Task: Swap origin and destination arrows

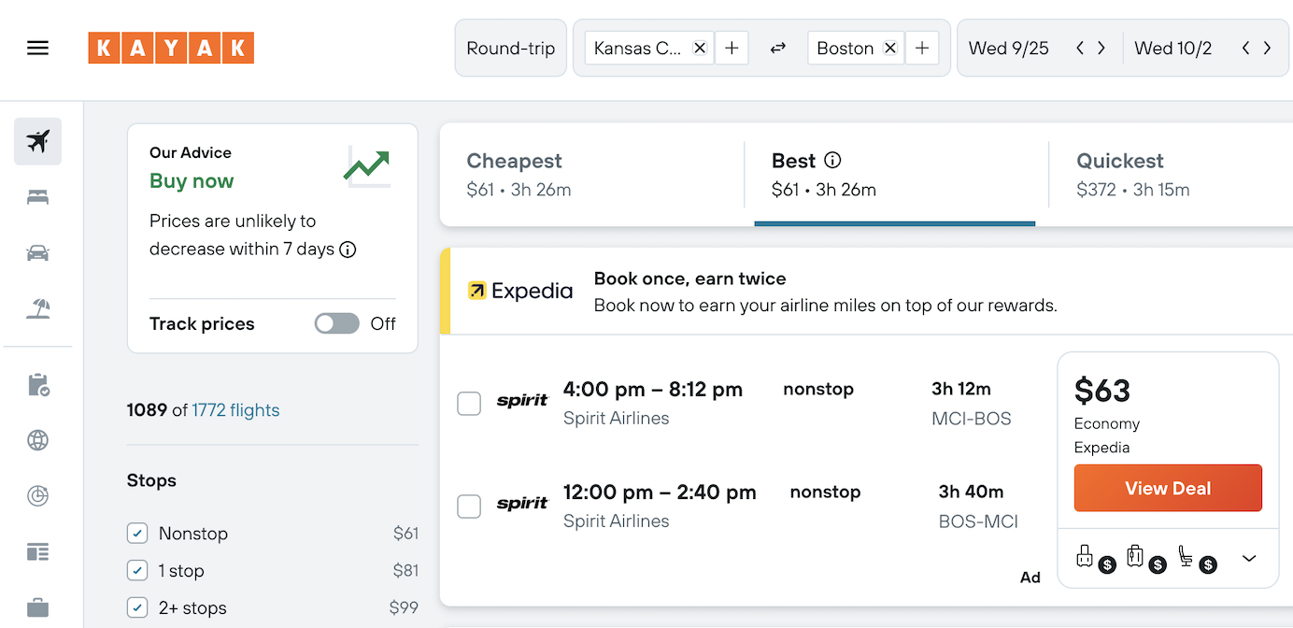Action: [x=777, y=48]
